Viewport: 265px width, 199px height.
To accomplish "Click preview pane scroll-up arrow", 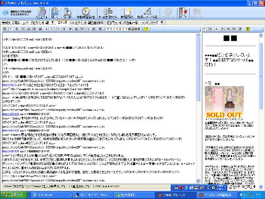I will (261, 36).
